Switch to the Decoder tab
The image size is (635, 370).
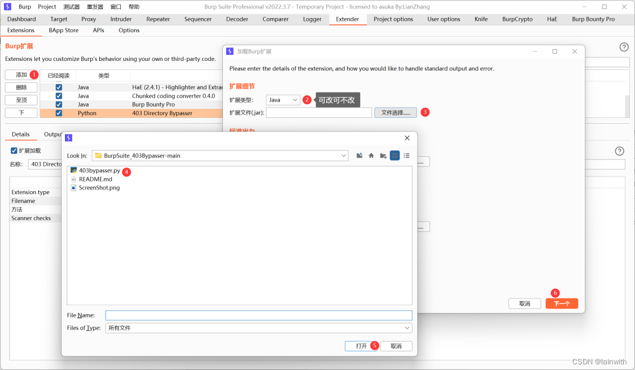tap(237, 19)
